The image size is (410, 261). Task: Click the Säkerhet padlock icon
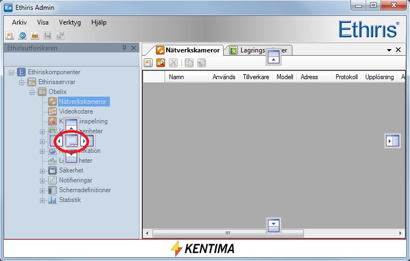click(x=52, y=170)
